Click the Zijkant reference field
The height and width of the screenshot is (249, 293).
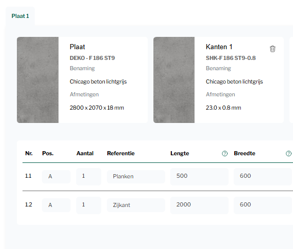pos(136,205)
